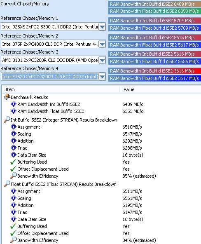This screenshot has height=244, width=201.
Task: Click the magnifier icon beside Float Buff'd iSSE2 Breakdown
Action: point(7,184)
